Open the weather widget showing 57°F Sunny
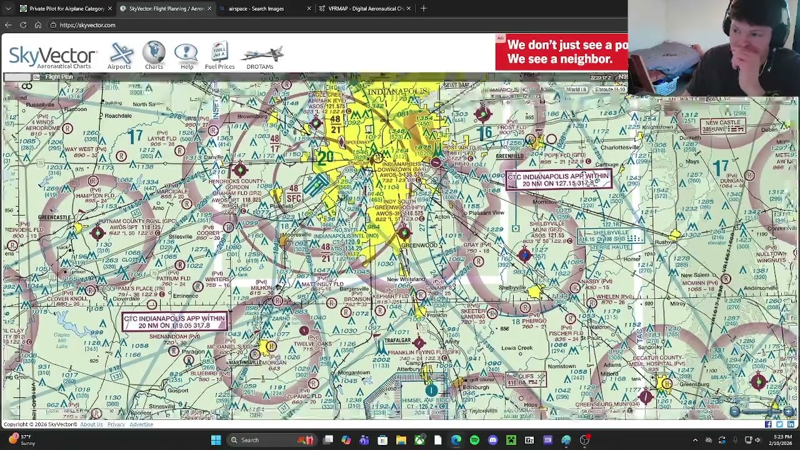 (20, 440)
